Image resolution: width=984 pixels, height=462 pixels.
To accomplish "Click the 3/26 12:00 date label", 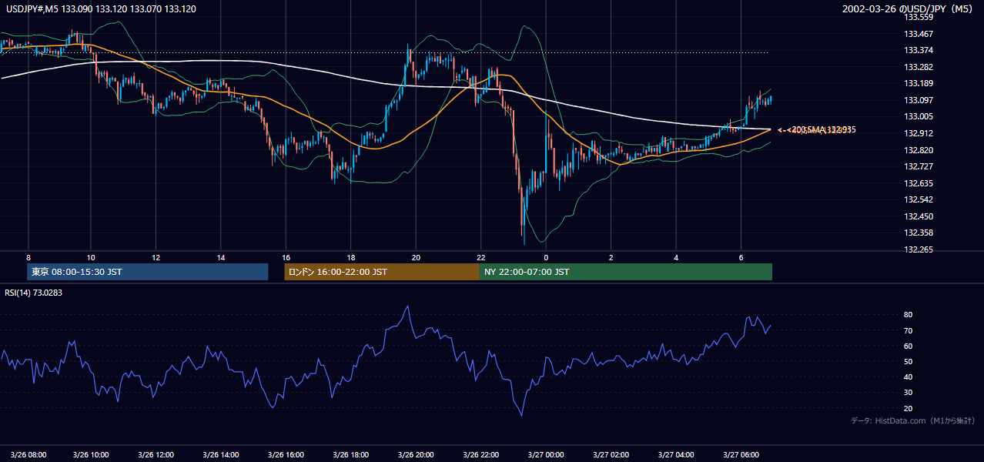I will (156, 455).
